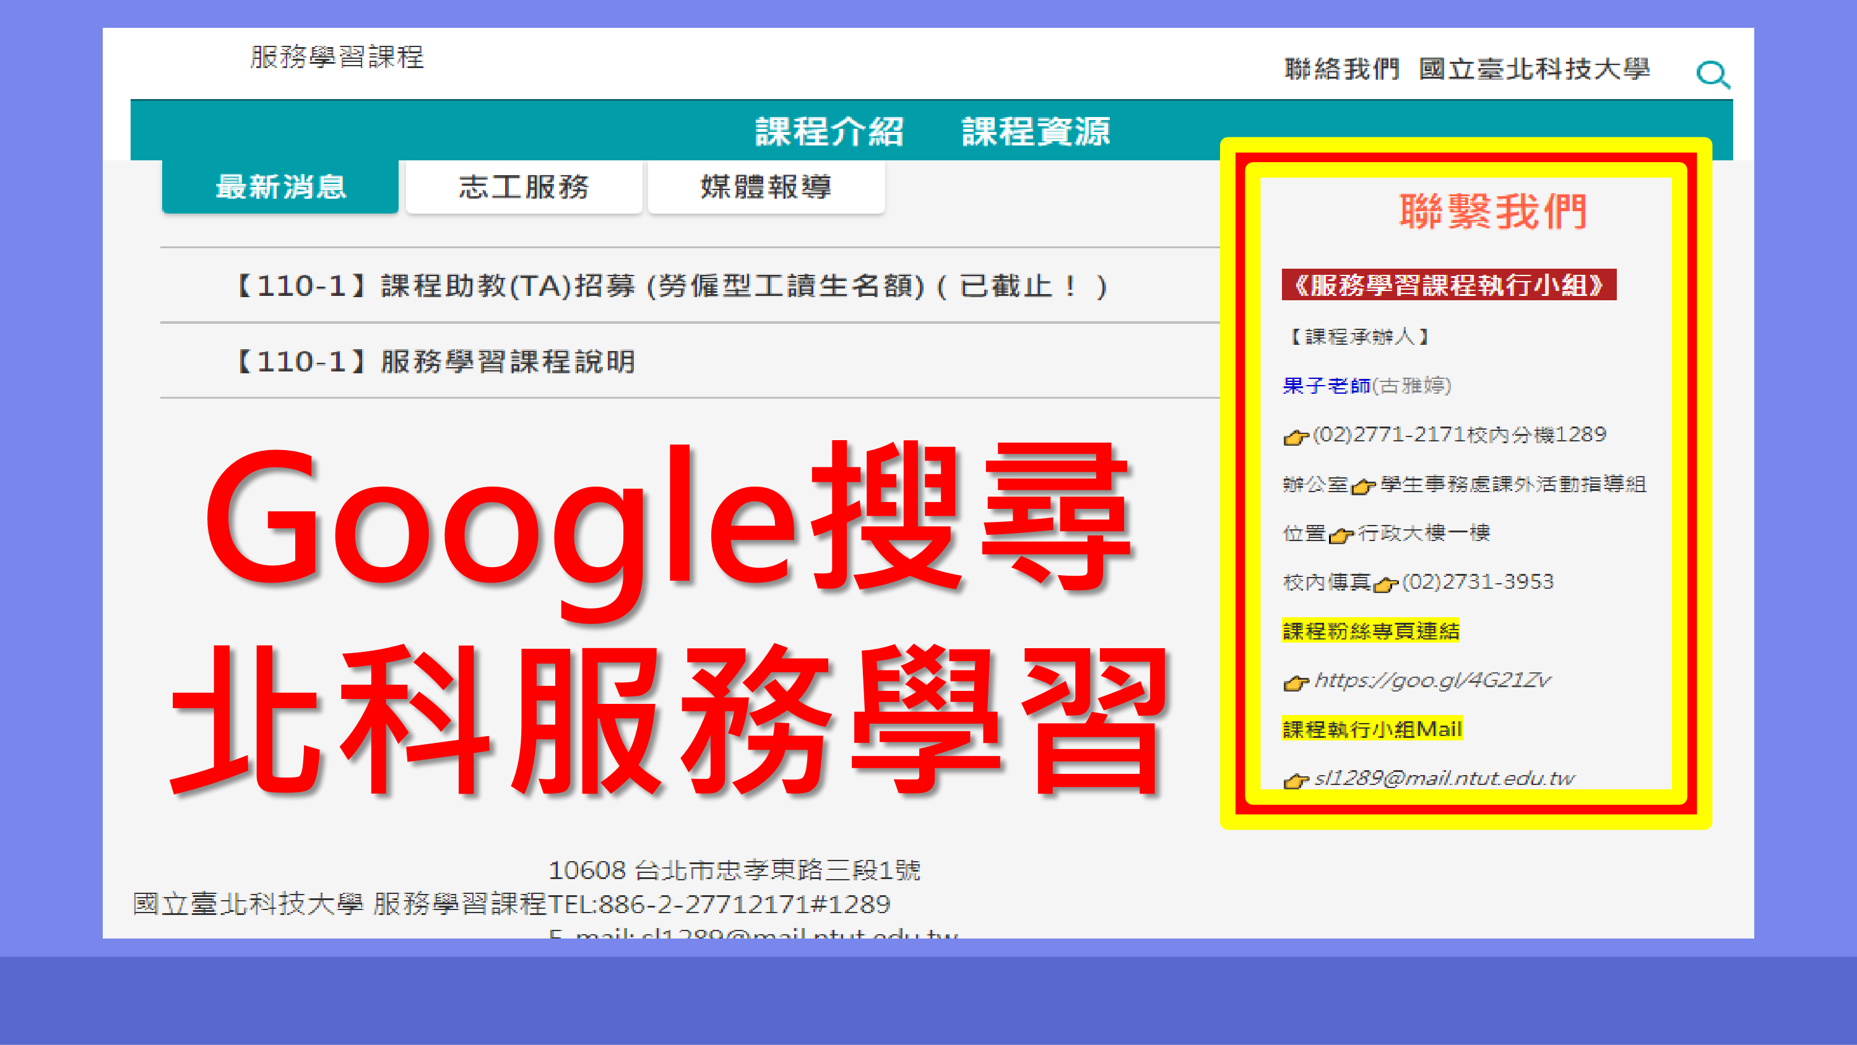
Task: Click the phone number (02)2771-2171校內分機1289
Action: (1460, 435)
